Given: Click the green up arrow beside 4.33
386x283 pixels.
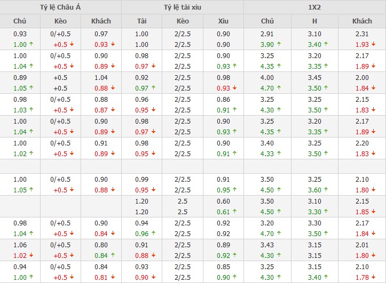Looking at the screenshot, I should [x=279, y=153].
